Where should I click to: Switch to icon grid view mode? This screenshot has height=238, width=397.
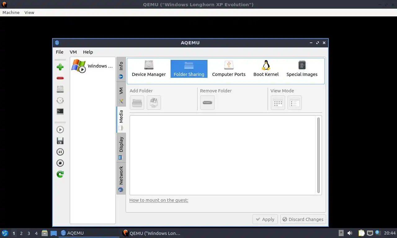coord(278,103)
